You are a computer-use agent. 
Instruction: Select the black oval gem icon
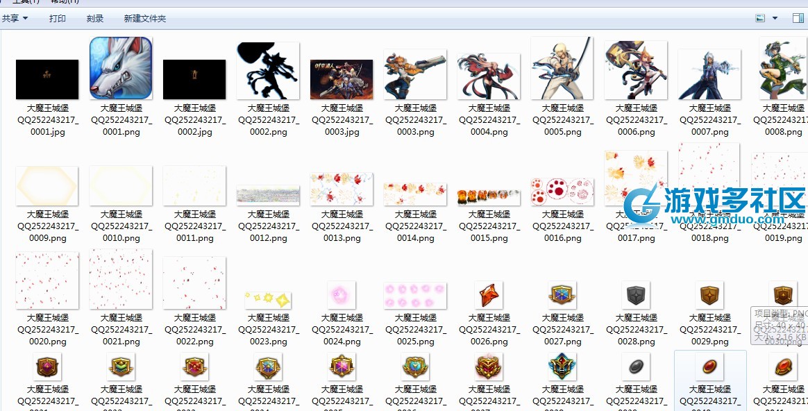tap(636, 367)
